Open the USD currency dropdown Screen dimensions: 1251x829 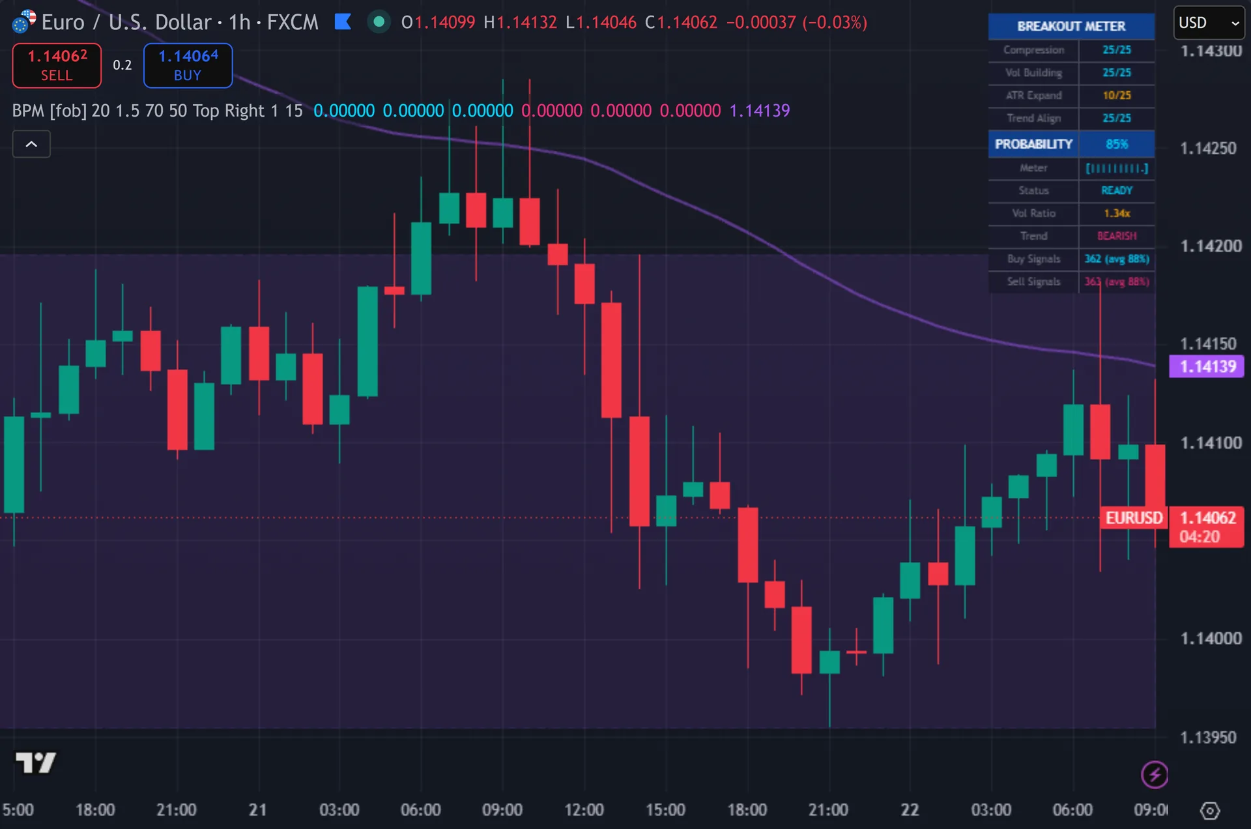(x=1209, y=23)
